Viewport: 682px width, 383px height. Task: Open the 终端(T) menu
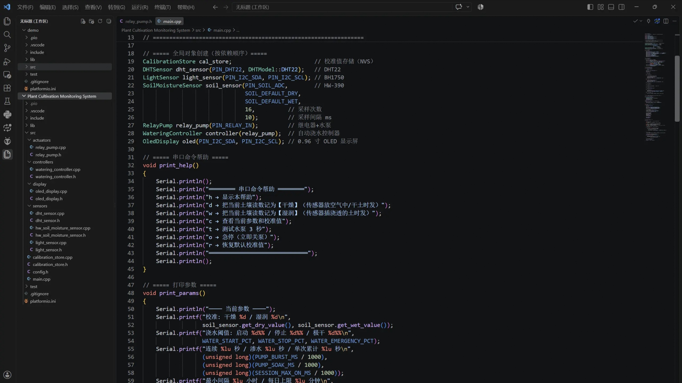(162, 7)
